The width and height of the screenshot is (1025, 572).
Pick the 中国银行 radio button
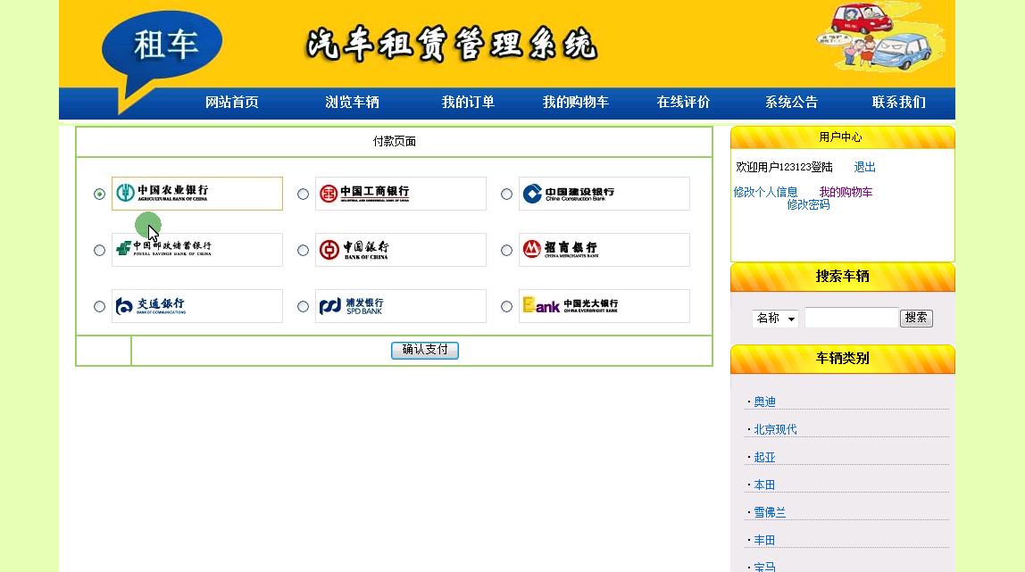pos(303,250)
